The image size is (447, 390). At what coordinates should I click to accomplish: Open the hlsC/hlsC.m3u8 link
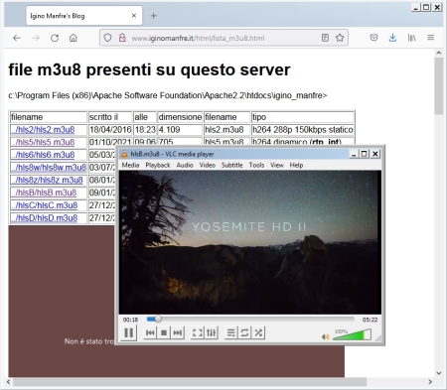44,205
